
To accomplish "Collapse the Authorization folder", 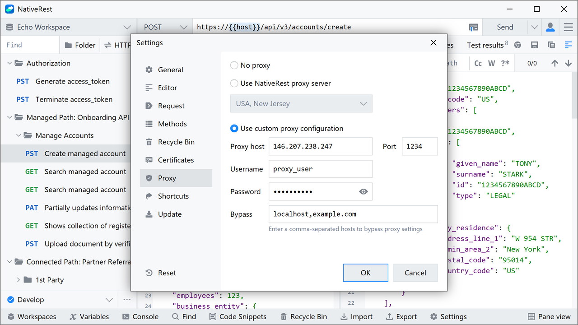I will (9, 63).
